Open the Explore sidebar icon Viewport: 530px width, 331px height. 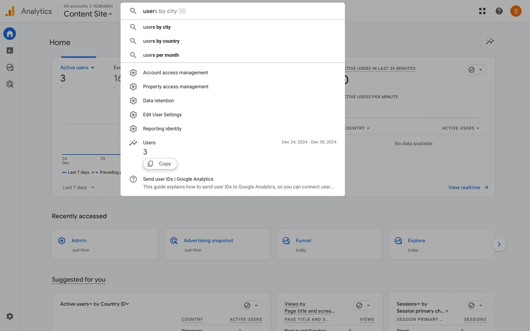coord(10,67)
